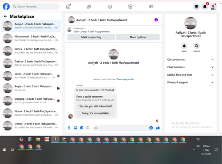This screenshot has height=164, width=222.
Task: Expand Chat members section
Action: click(190, 67)
